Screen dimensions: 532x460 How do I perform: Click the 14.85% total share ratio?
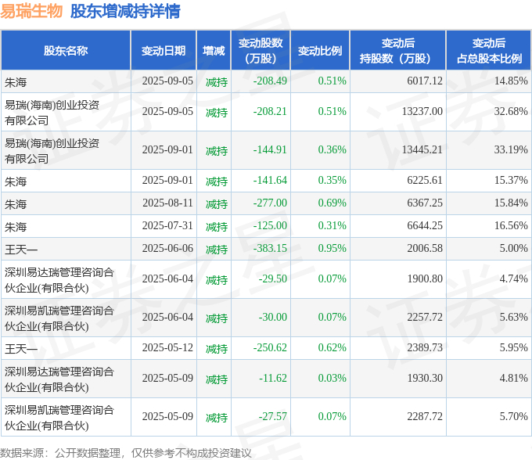coord(511,81)
